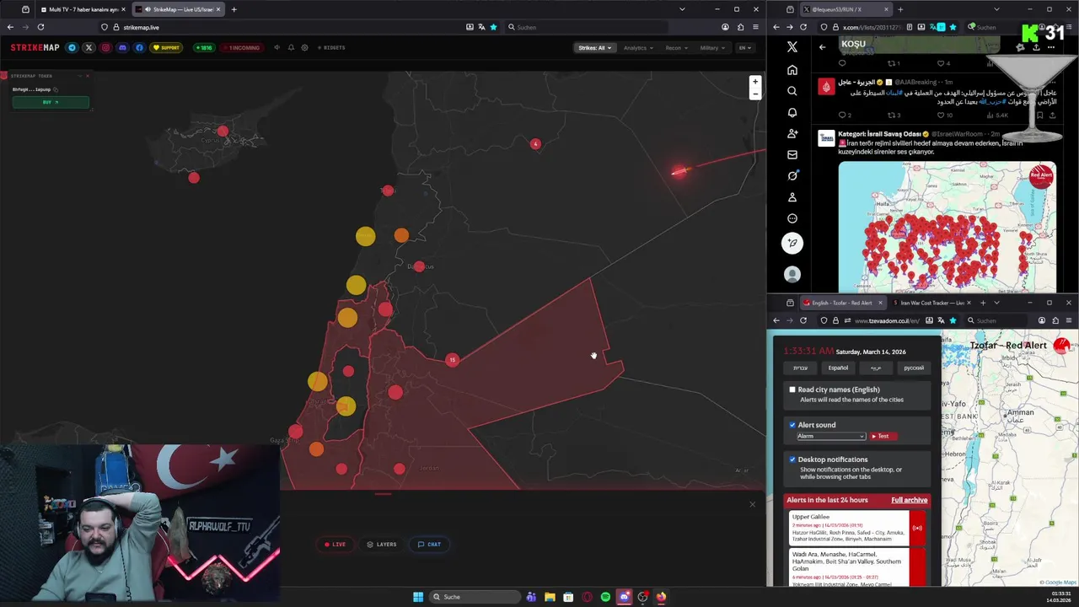
Task: Select the LIVE tab at bottom
Action: coord(336,545)
